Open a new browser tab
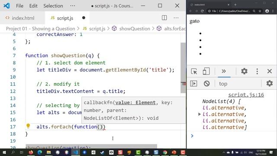This screenshot has height=156, width=277. coord(235,5)
